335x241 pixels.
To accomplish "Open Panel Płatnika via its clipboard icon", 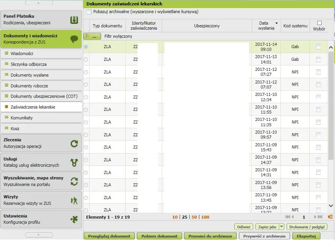I will (x=74, y=20).
